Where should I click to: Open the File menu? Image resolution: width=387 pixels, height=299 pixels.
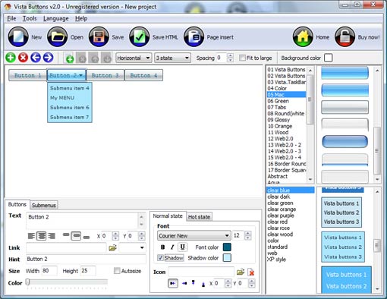pyautogui.click(x=11, y=18)
